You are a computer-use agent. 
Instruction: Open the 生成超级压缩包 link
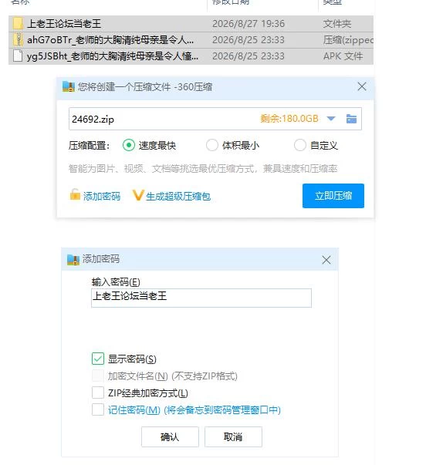click(178, 197)
